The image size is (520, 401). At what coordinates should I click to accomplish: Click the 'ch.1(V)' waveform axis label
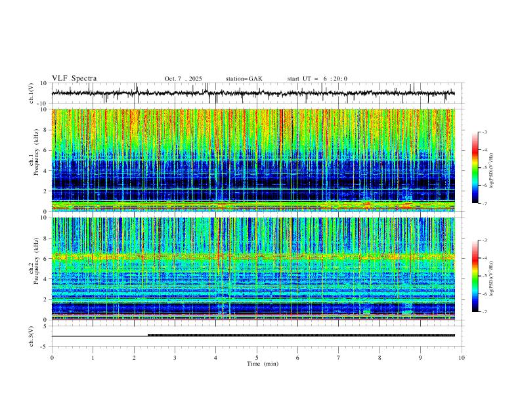coord(32,93)
